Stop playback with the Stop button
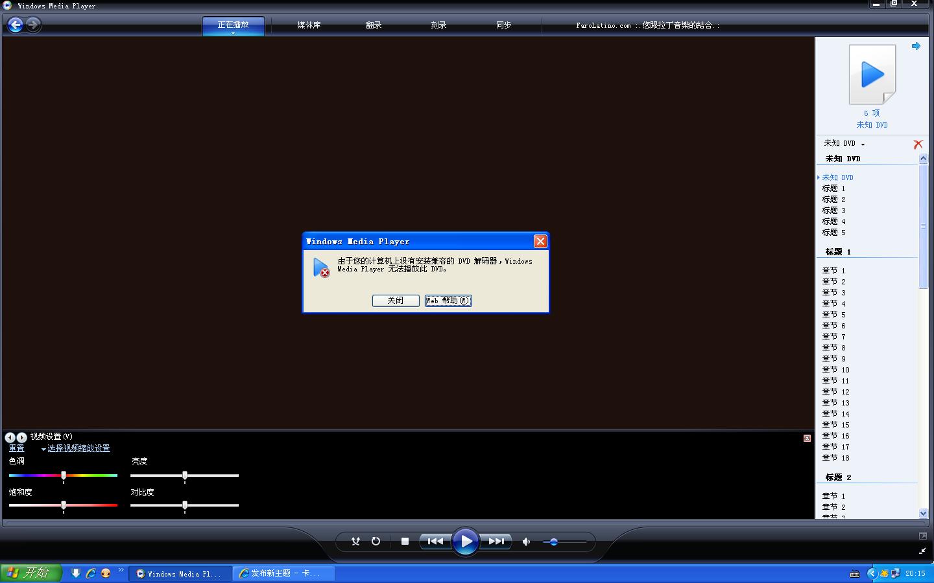934x583 pixels. [x=405, y=542]
